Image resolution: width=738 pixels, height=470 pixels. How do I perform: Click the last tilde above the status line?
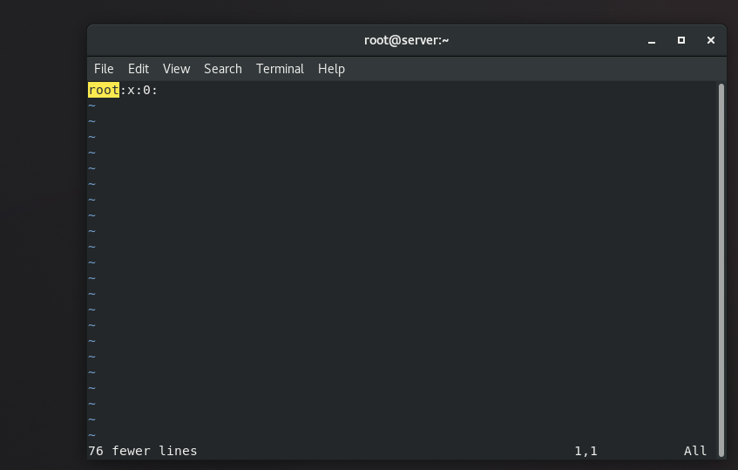click(x=91, y=435)
